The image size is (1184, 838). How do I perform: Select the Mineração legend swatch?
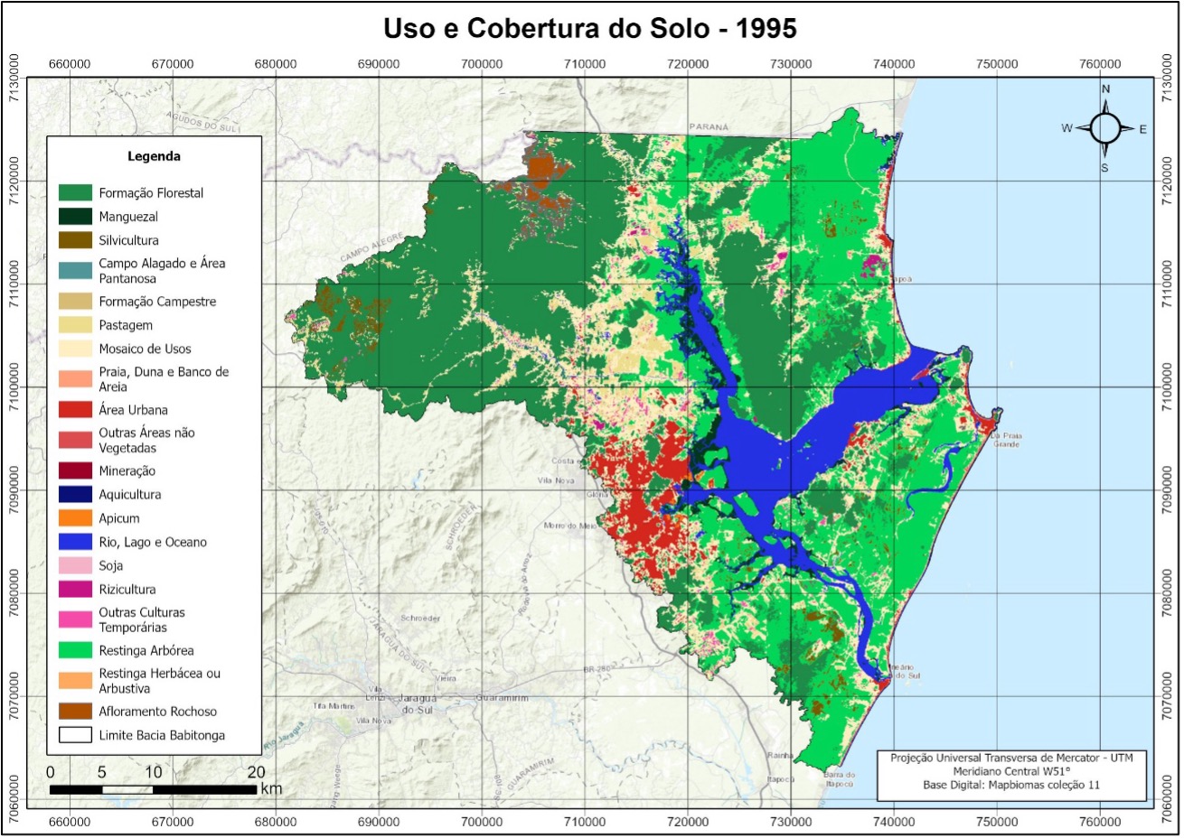75,470
